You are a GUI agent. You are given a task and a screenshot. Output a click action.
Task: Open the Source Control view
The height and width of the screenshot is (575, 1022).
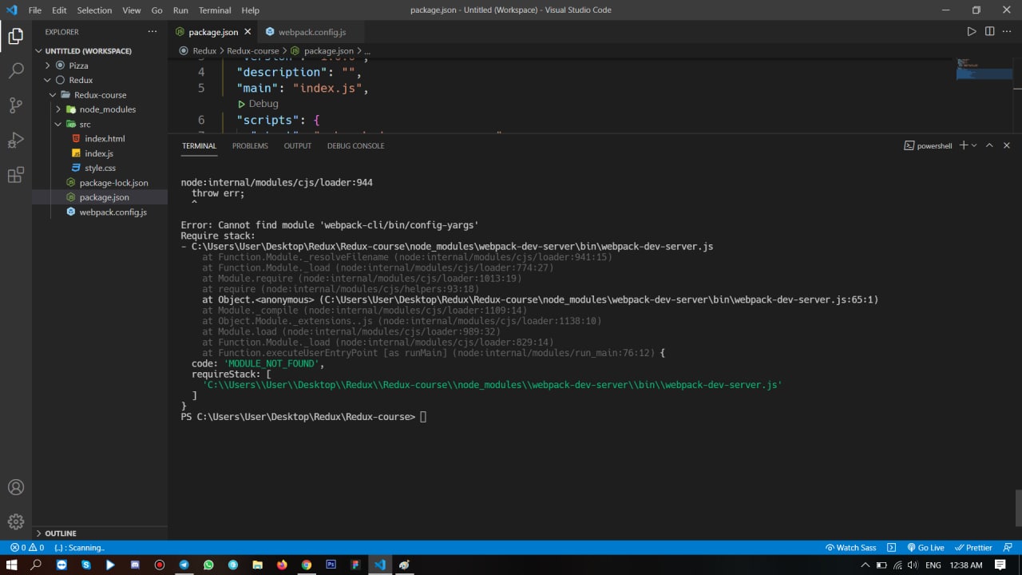pyautogui.click(x=15, y=105)
